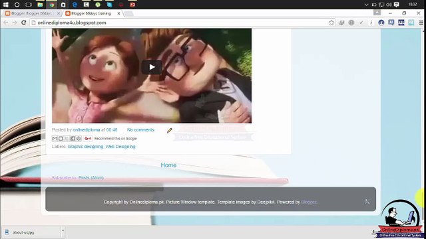Expand the about-us.jpg download options arrow
The height and width of the screenshot is (239, 426).
tap(63, 232)
